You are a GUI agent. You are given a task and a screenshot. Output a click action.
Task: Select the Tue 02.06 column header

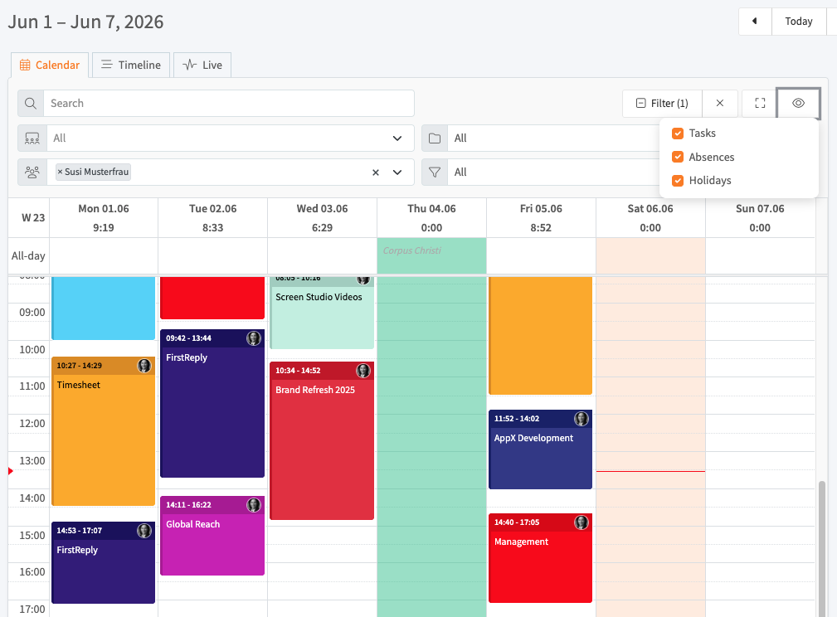point(212,218)
